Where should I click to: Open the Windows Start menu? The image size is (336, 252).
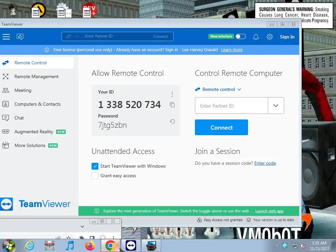[x=9, y=246]
